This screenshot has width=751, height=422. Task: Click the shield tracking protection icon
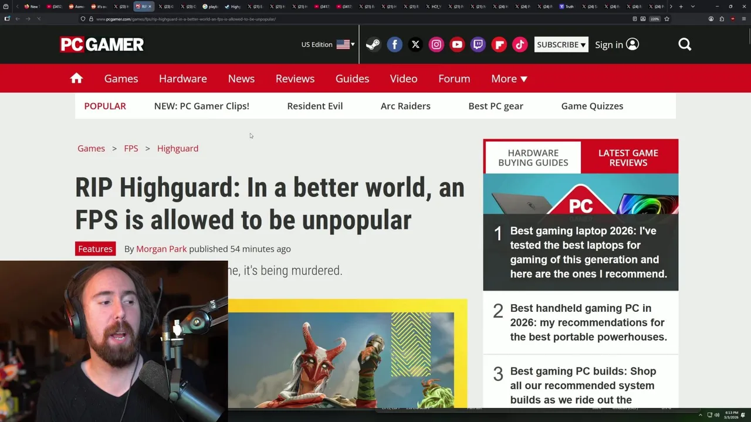(83, 19)
